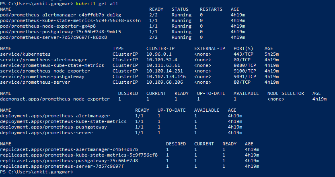This screenshot has width=335, height=177.
Task: Click deployment.apps/prometheus-server name
Action: (47, 133)
